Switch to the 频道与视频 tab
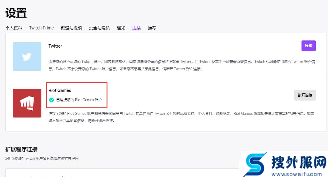328x177 pixels. (71, 28)
